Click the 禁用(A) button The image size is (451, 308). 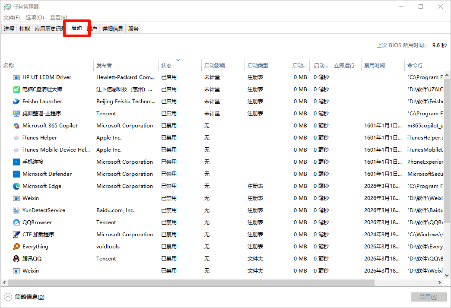429,297
